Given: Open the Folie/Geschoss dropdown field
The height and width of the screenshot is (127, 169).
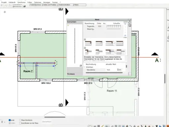Looking at the screenshot, I should (36, 5).
